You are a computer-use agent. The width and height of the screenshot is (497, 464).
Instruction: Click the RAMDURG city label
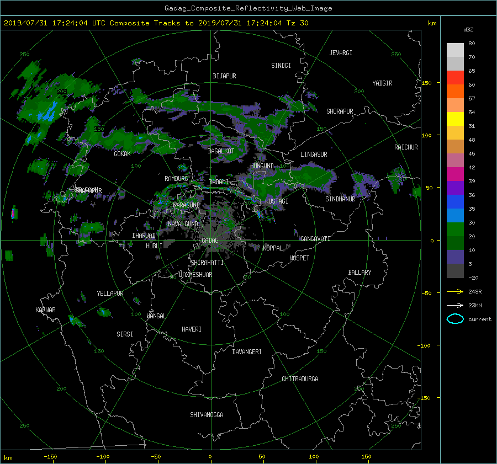(176, 179)
